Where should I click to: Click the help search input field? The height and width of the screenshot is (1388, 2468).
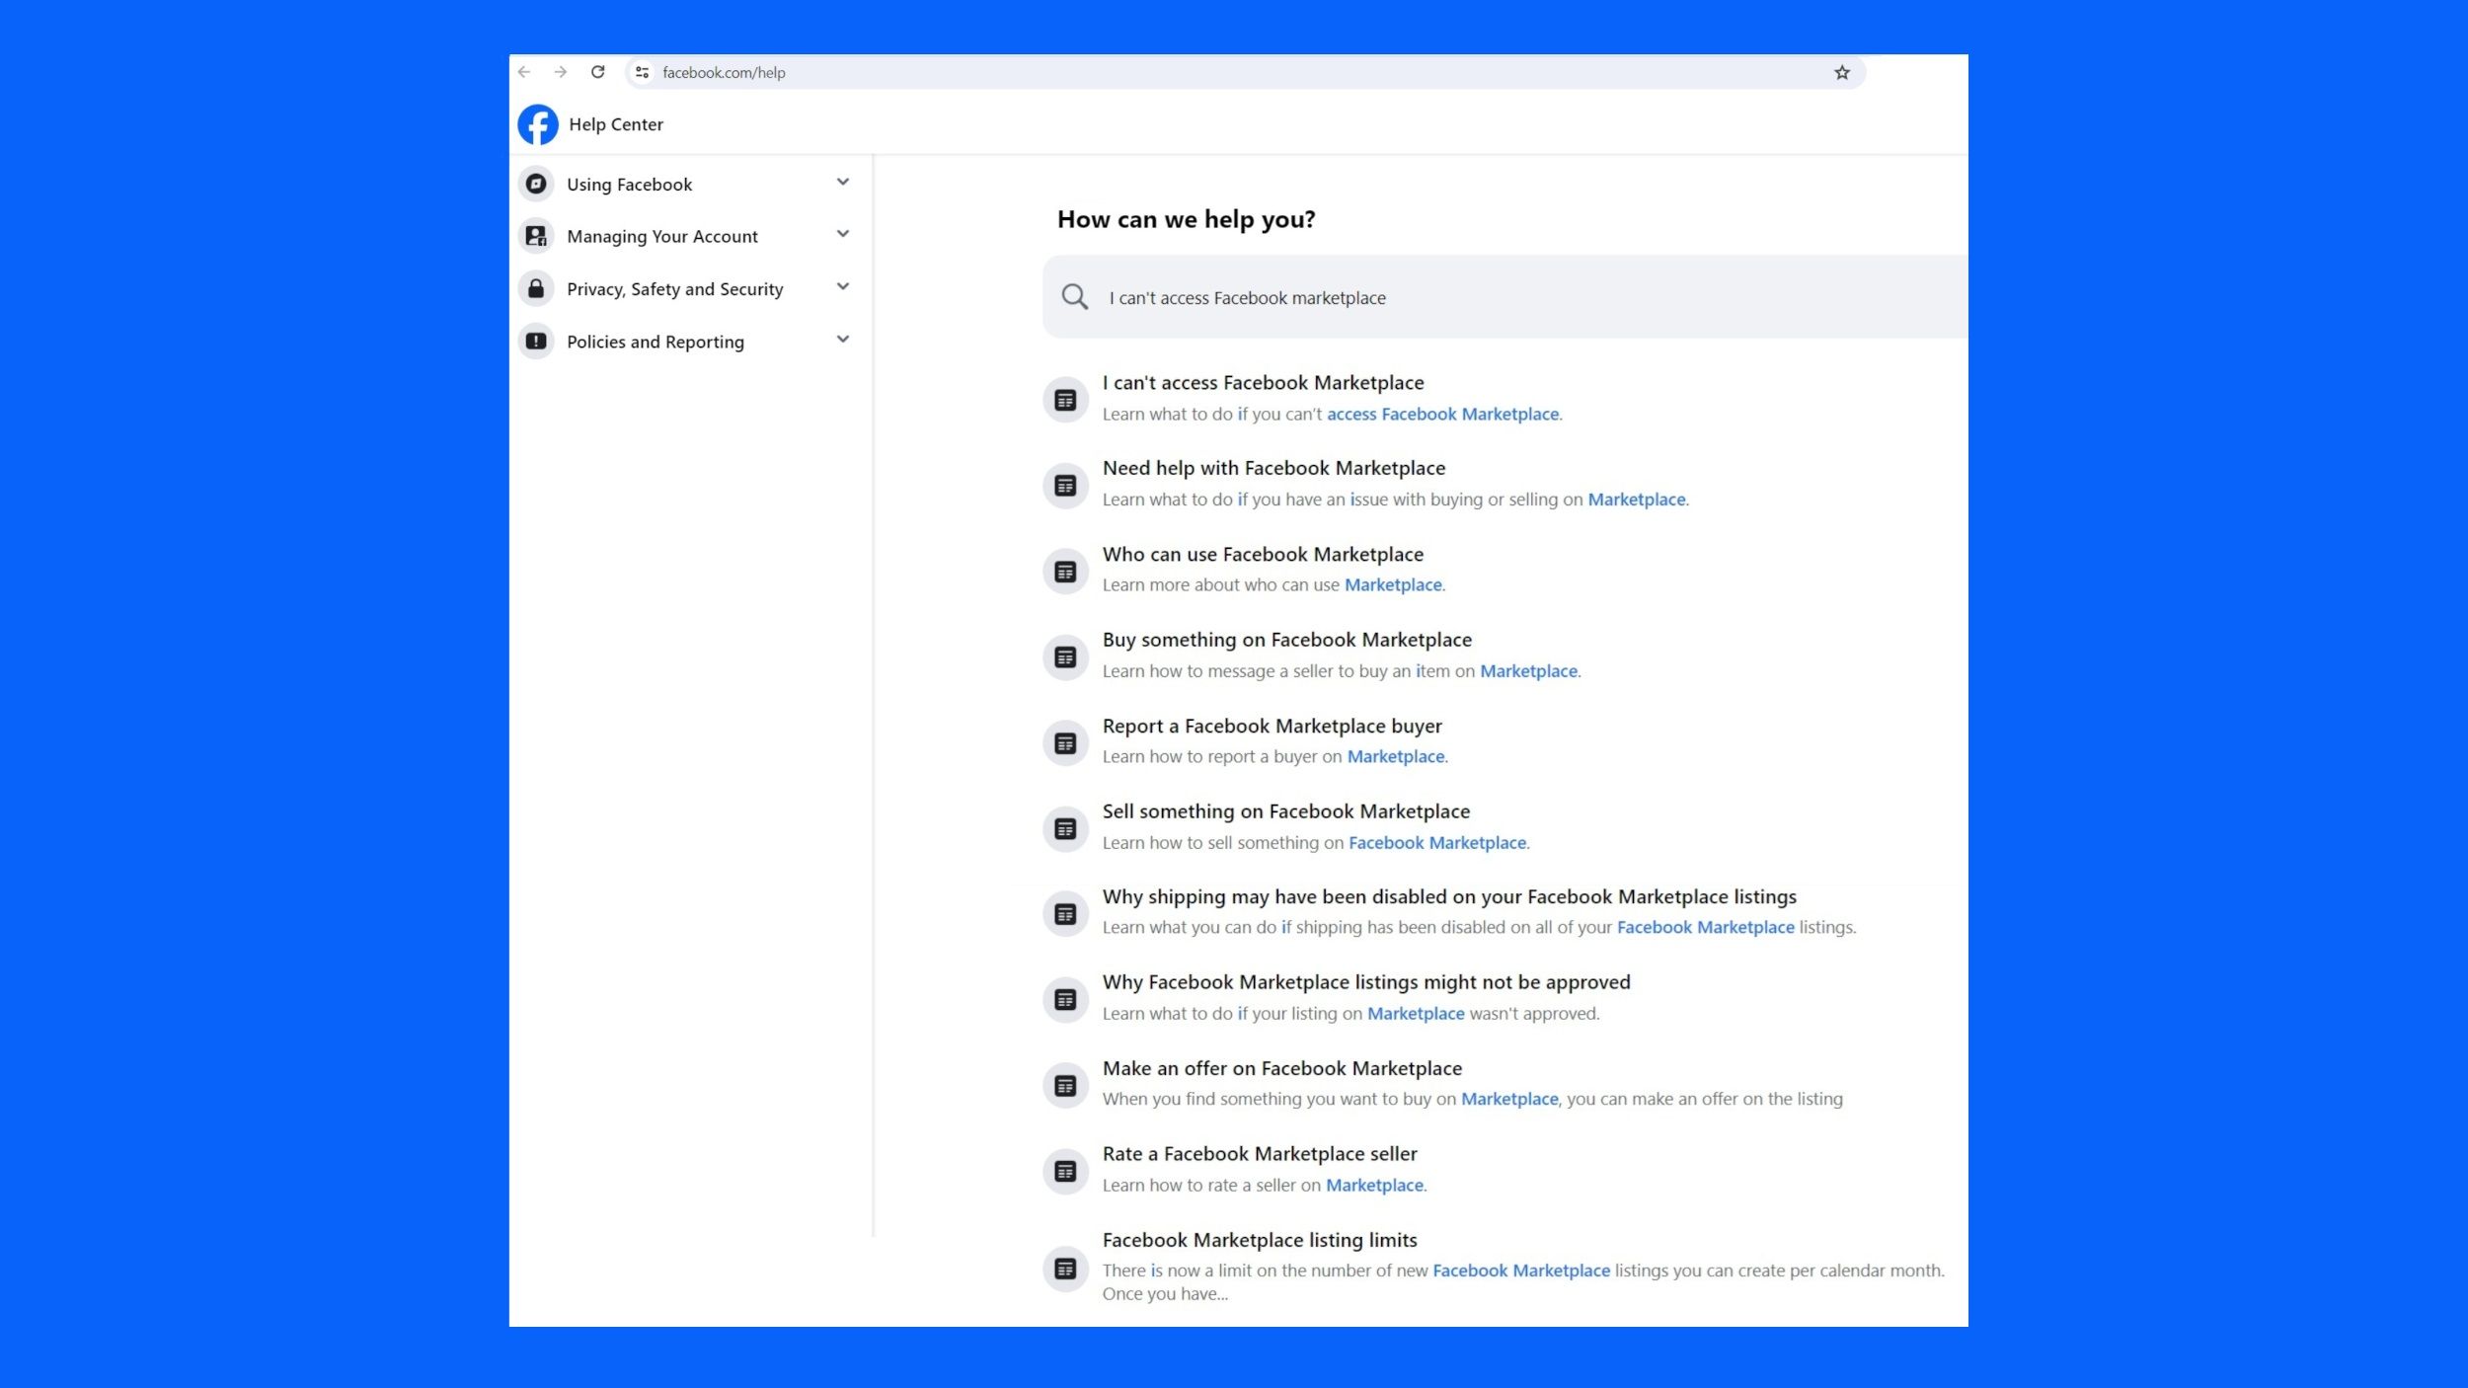point(1505,297)
